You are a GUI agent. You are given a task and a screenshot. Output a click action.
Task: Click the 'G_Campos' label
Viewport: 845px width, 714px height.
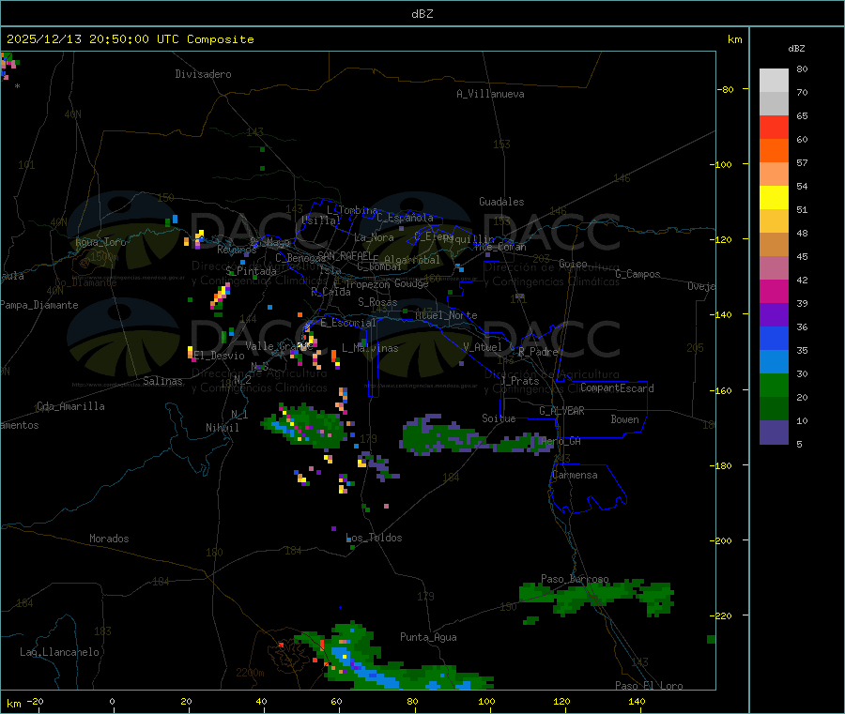[x=638, y=274]
